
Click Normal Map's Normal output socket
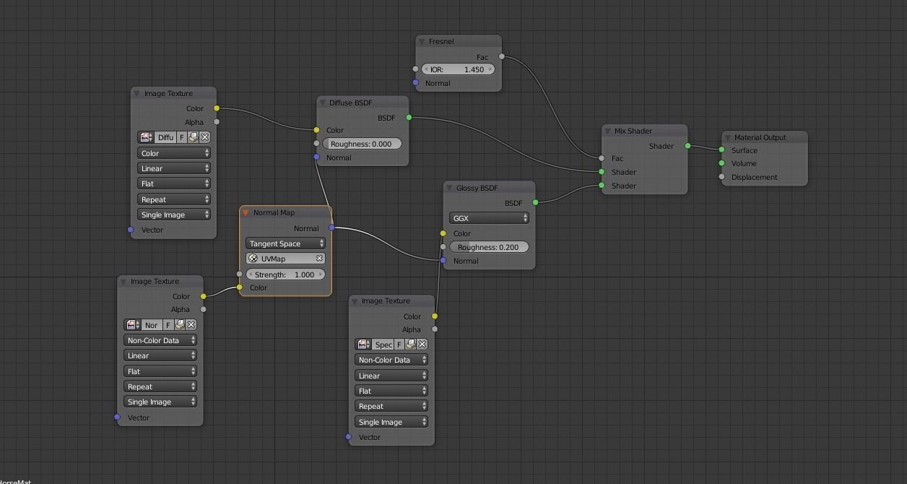[x=331, y=228]
